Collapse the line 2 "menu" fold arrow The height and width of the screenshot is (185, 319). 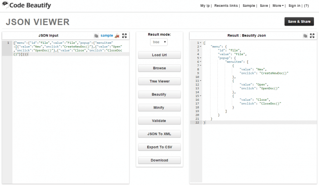[x=201, y=46]
